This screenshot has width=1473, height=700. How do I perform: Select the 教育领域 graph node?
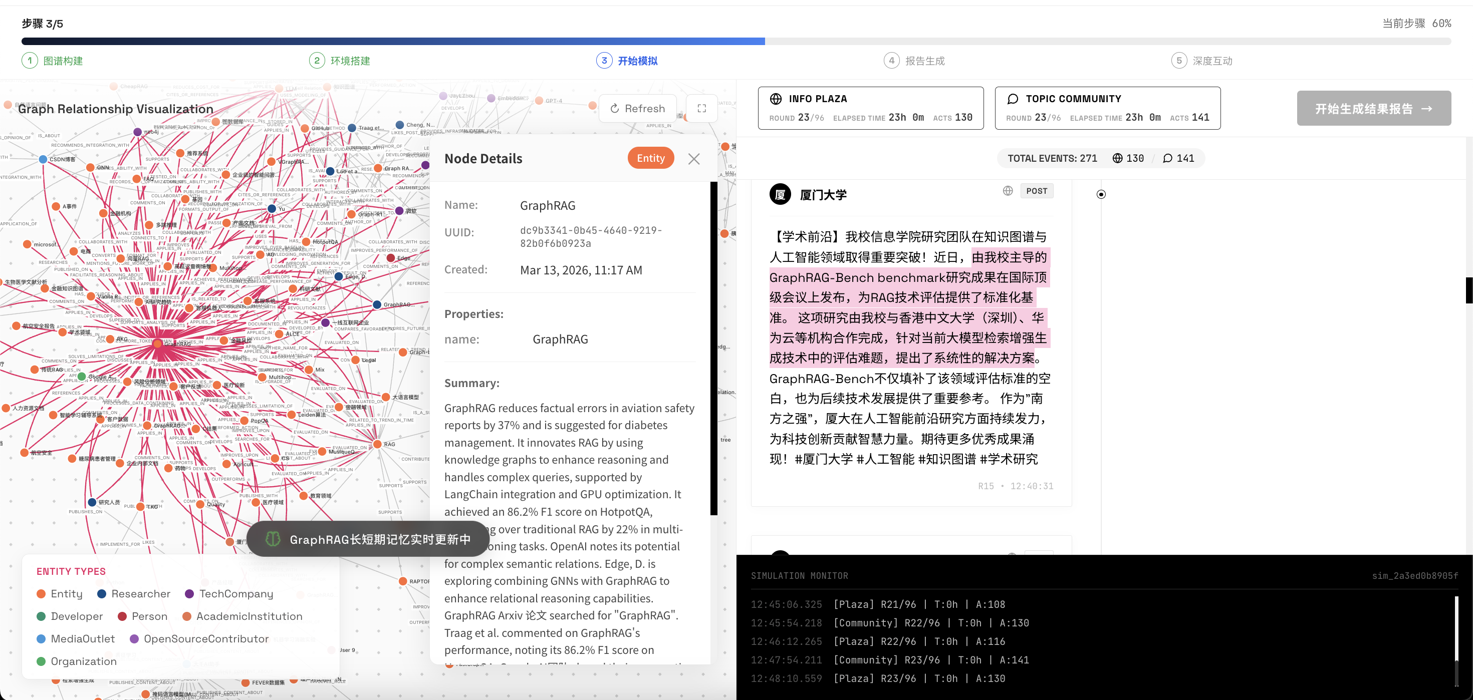(x=304, y=496)
